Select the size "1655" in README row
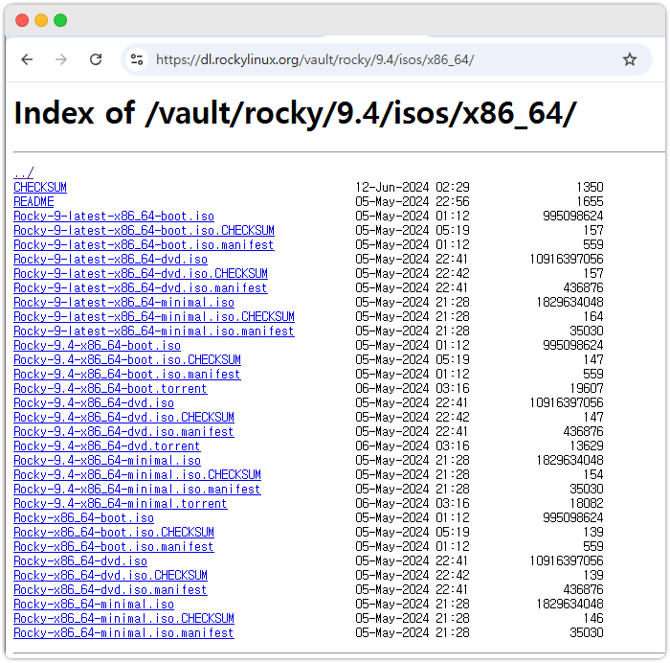670x663 pixels. [x=590, y=201]
